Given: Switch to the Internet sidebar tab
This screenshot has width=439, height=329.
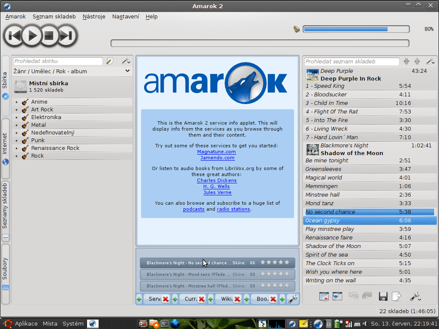Looking at the screenshot, I should (x=5, y=148).
